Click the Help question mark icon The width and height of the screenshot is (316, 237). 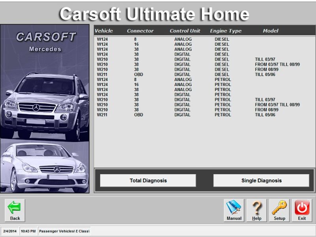(256, 207)
